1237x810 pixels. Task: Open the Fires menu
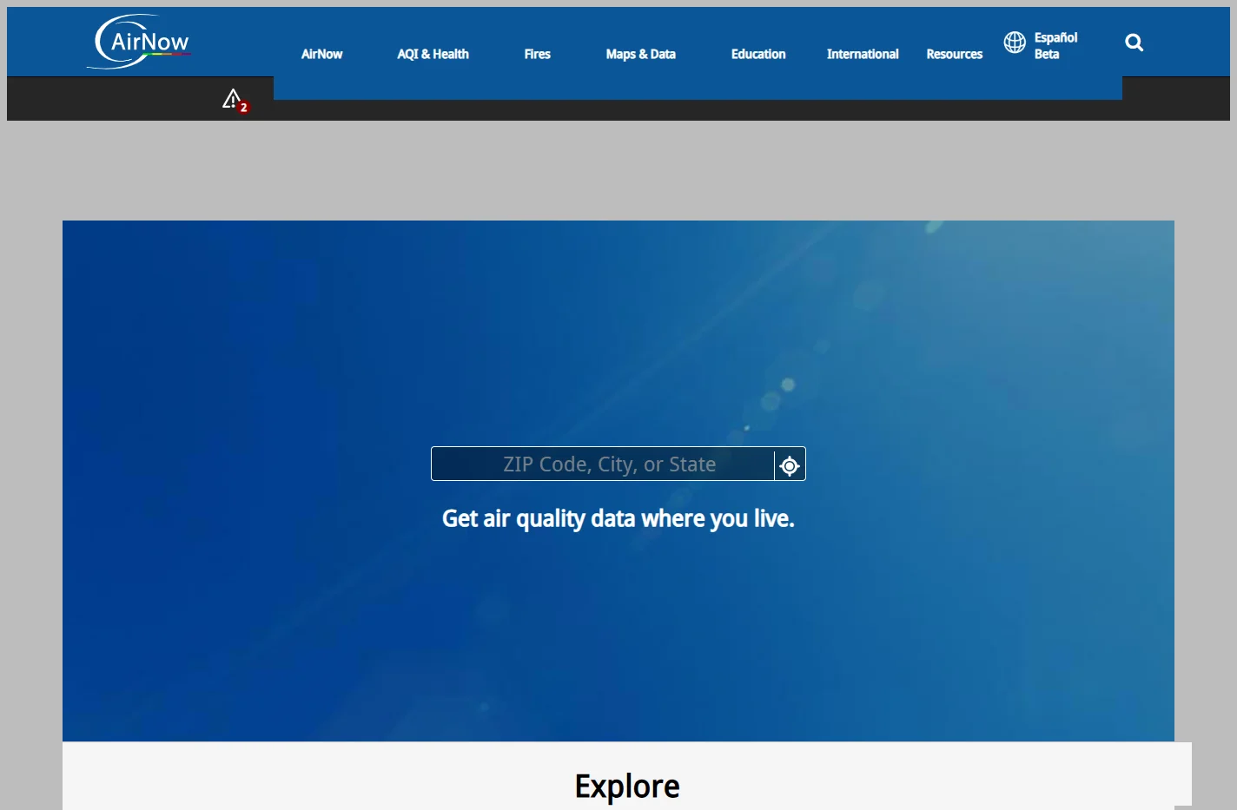point(538,54)
